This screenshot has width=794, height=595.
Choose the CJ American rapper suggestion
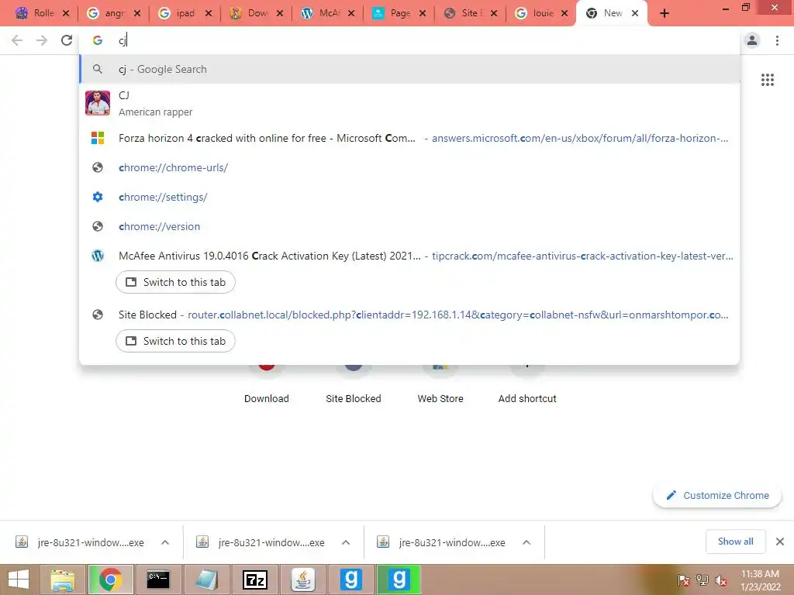[x=409, y=103]
